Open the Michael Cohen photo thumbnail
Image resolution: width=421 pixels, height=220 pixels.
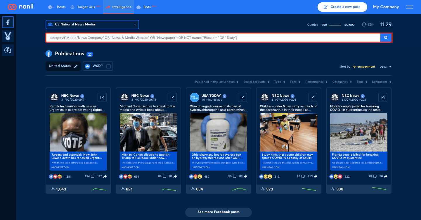[x=148, y=132]
